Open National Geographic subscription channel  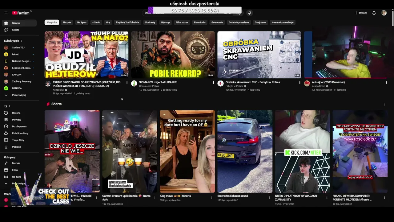tap(19, 61)
